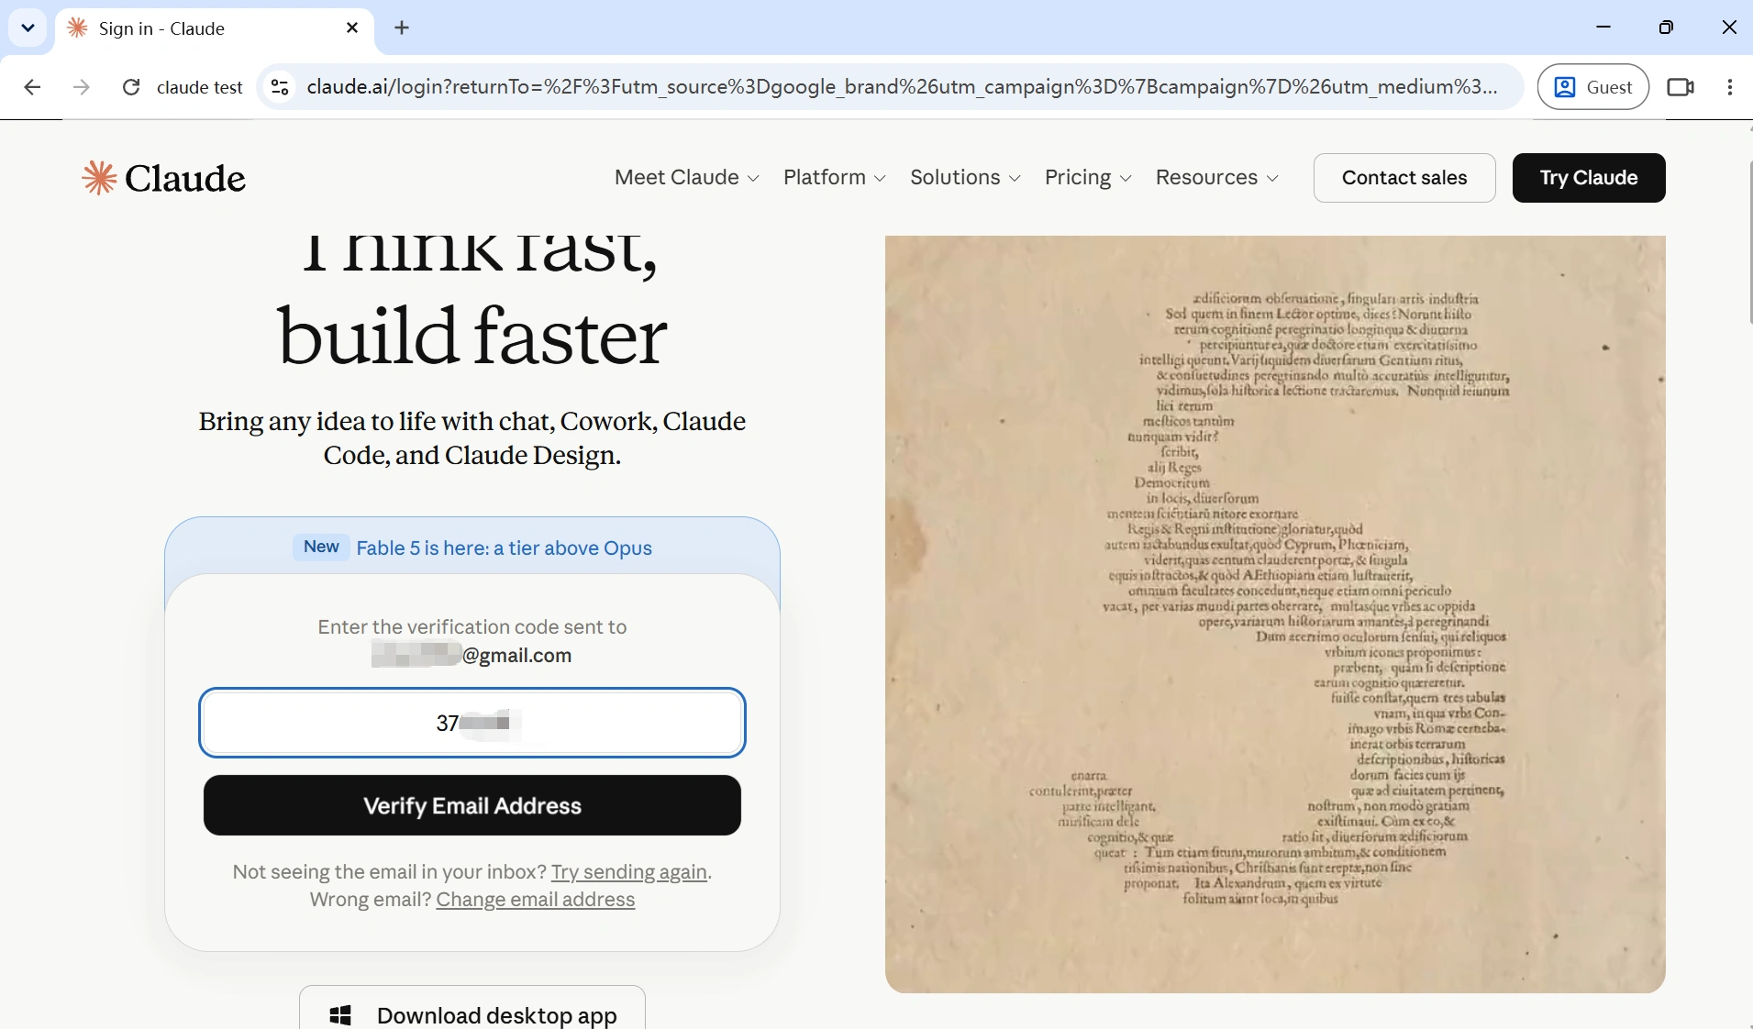Click the 'build faster' headline text

pyautogui.click(x=472, y=337)
